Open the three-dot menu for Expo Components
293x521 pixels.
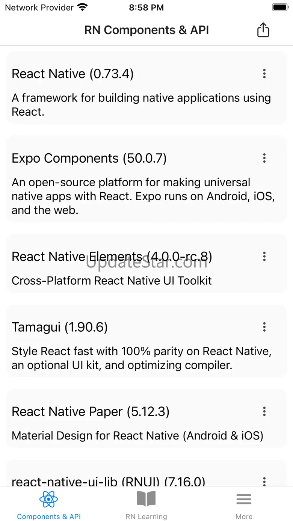click(264, 158)
